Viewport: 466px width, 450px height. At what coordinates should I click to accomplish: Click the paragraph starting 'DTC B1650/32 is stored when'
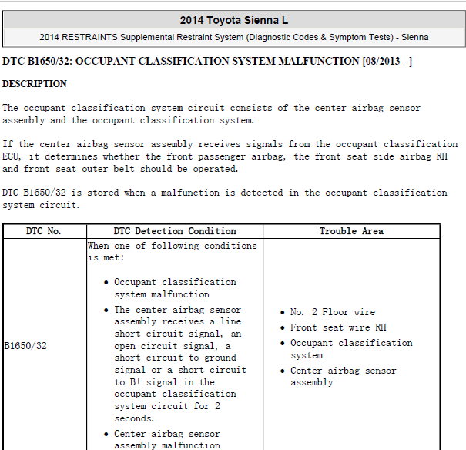[x=225, y=199]
